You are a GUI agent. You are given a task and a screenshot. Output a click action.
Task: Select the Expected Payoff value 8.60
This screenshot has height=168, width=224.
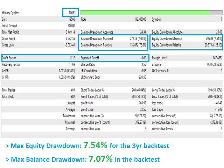tap(144, 58)
